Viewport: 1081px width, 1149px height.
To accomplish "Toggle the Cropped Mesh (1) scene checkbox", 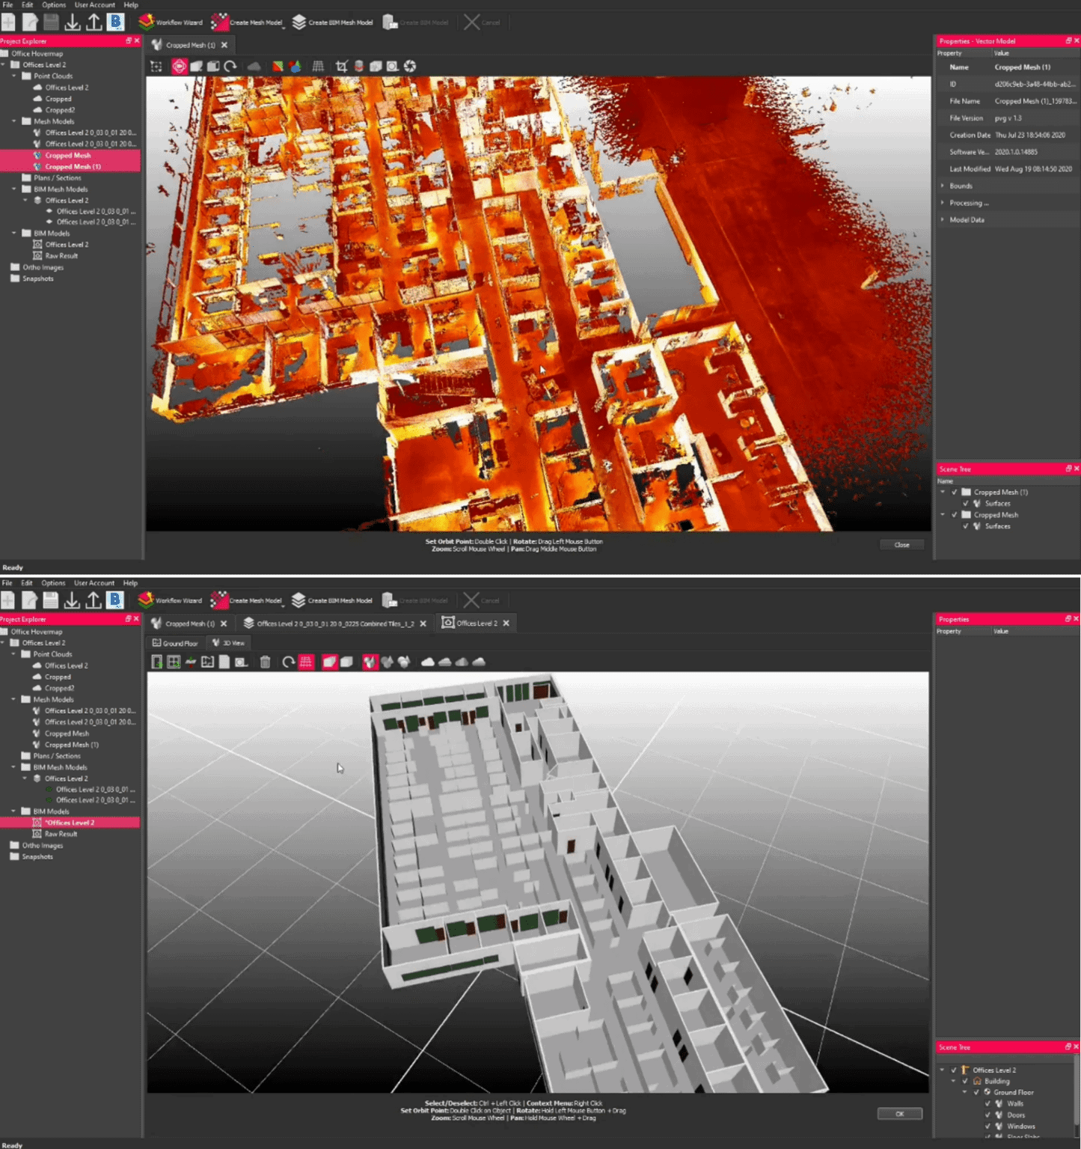I will (x=955, y=493).
